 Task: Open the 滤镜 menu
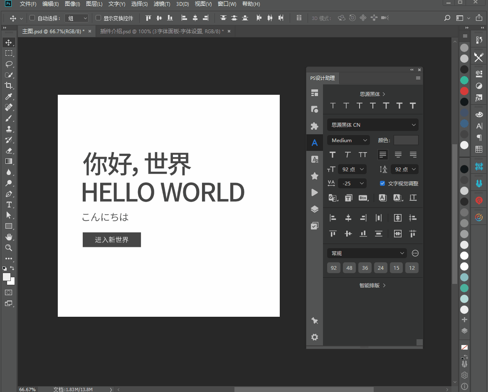point(162,4)
